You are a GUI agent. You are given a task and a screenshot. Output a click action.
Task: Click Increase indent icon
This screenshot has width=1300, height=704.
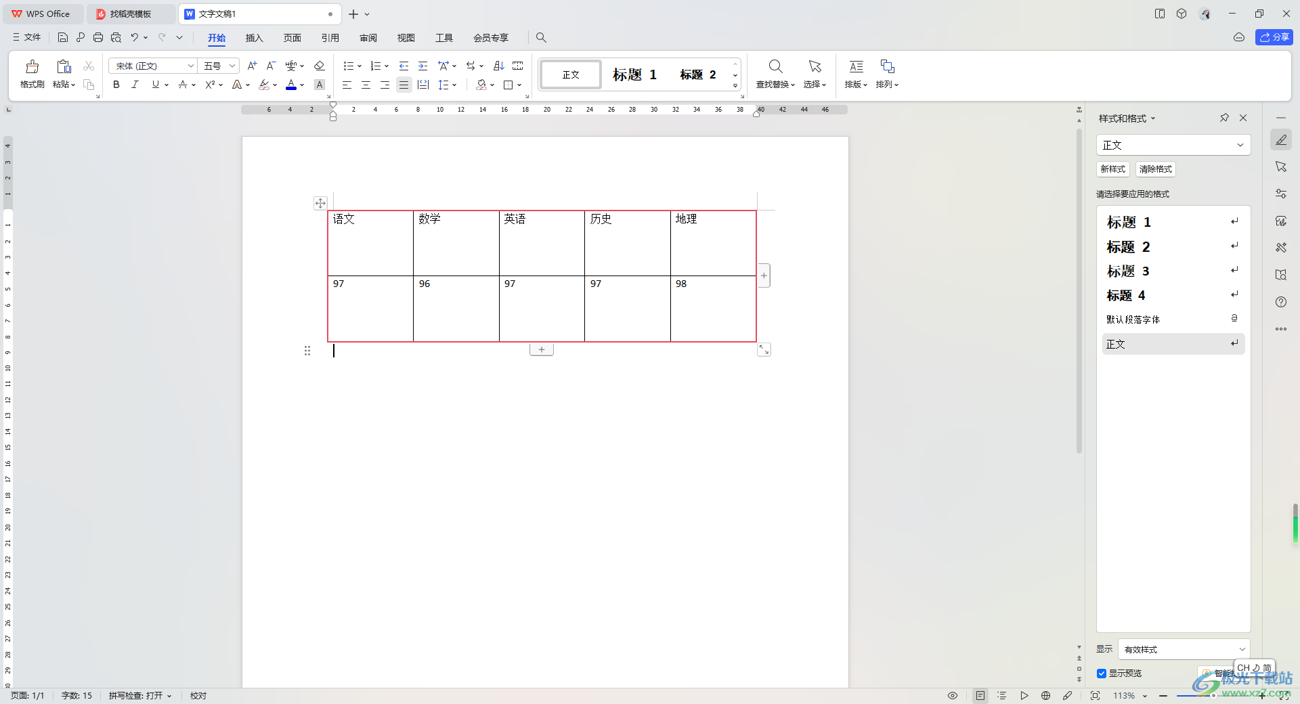click(422, 66)
